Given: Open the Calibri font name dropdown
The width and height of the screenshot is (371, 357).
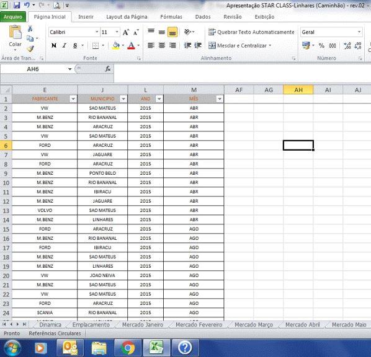Looking at the screenshot, I should pyautogui.click(x=97, y=32).
